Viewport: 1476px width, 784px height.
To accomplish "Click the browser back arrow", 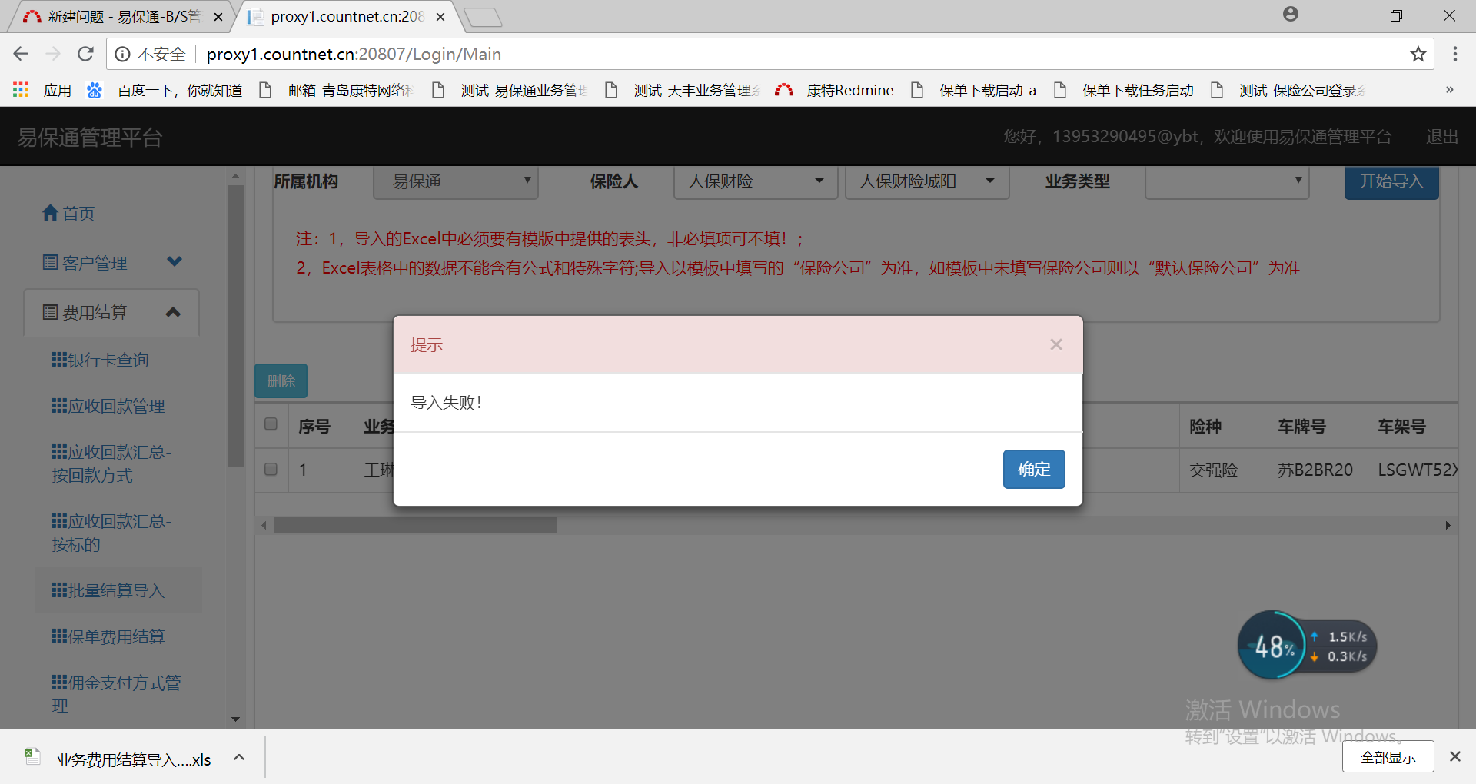I will click(21, 54).
